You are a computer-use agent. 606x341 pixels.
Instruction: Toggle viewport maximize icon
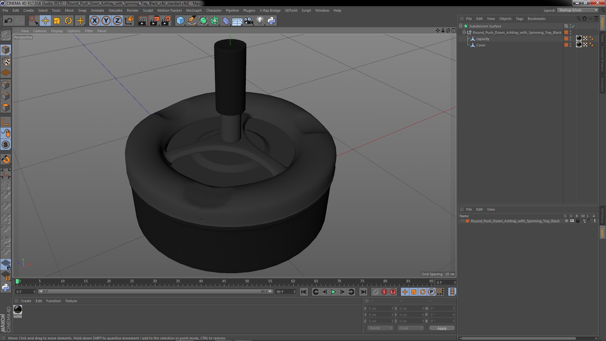pos(454,31)
